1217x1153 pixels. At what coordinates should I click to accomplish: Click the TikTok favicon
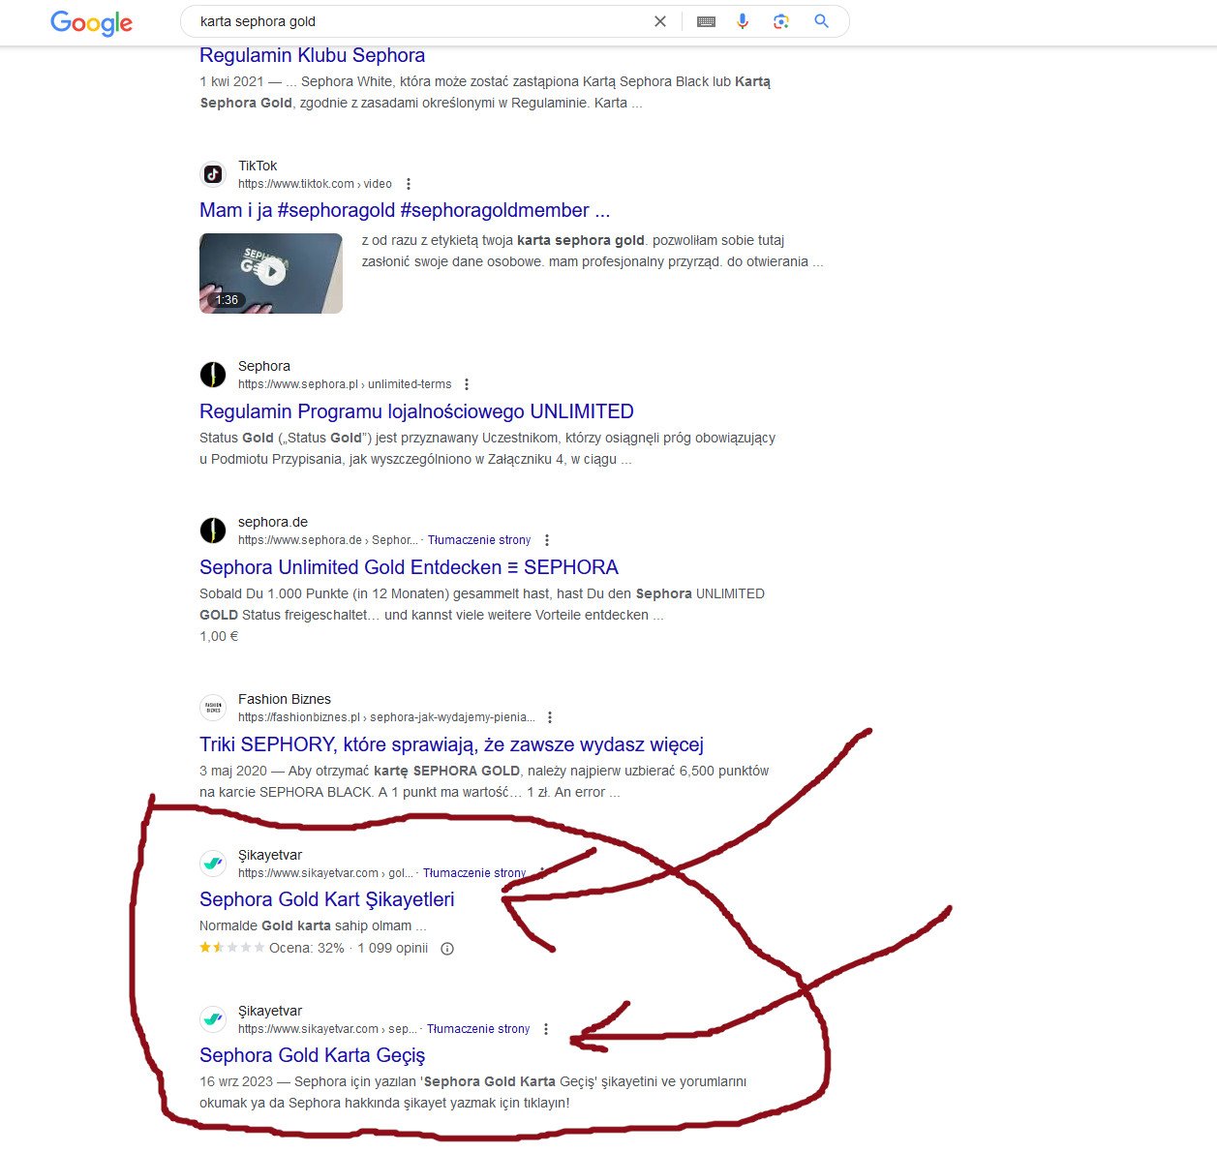[x=213, y=174]
